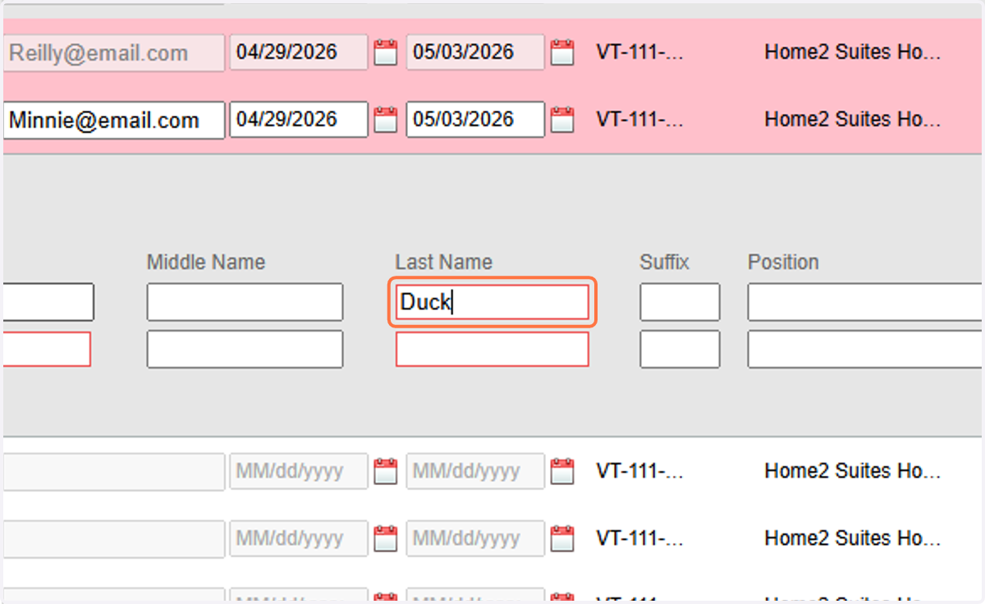Edit the 04/29/2026 date in Minnie row
The image size is (985, 604).
(x=299, y=119)
